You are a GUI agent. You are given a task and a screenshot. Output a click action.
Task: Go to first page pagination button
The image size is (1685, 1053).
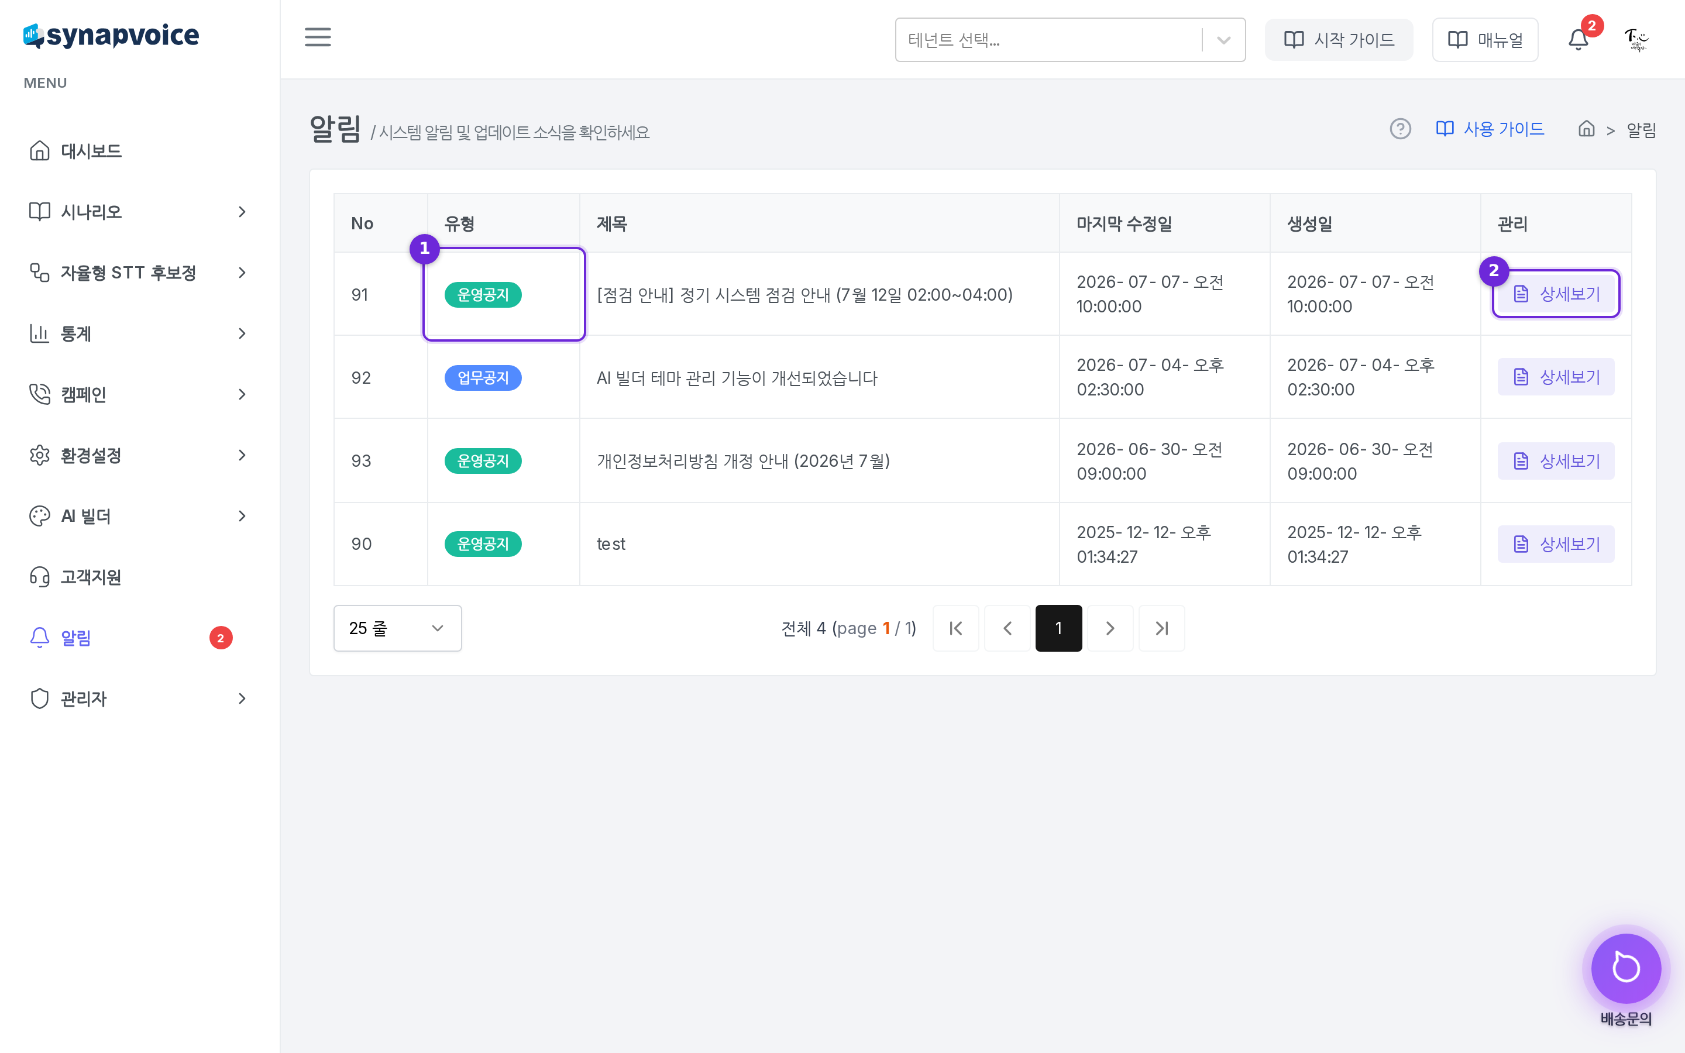(955, 628)
